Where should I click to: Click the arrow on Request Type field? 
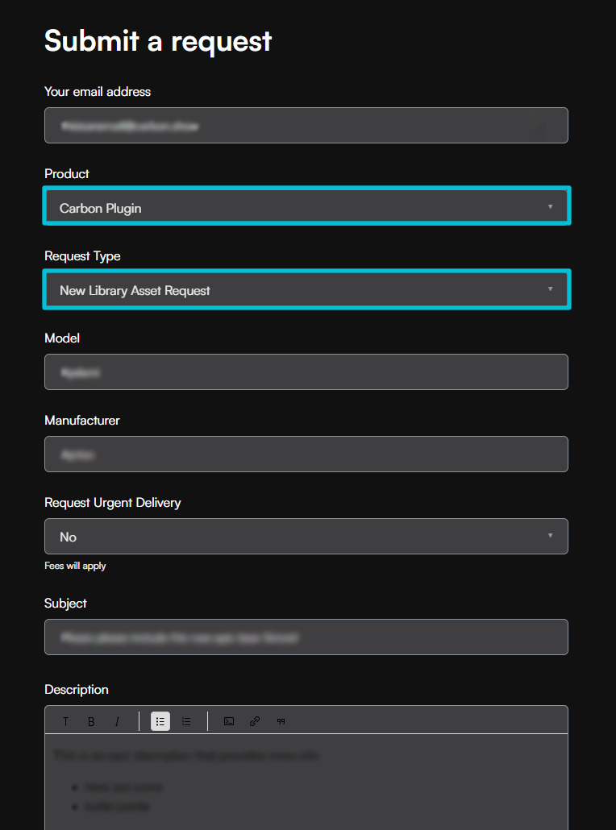click(551, 289)
